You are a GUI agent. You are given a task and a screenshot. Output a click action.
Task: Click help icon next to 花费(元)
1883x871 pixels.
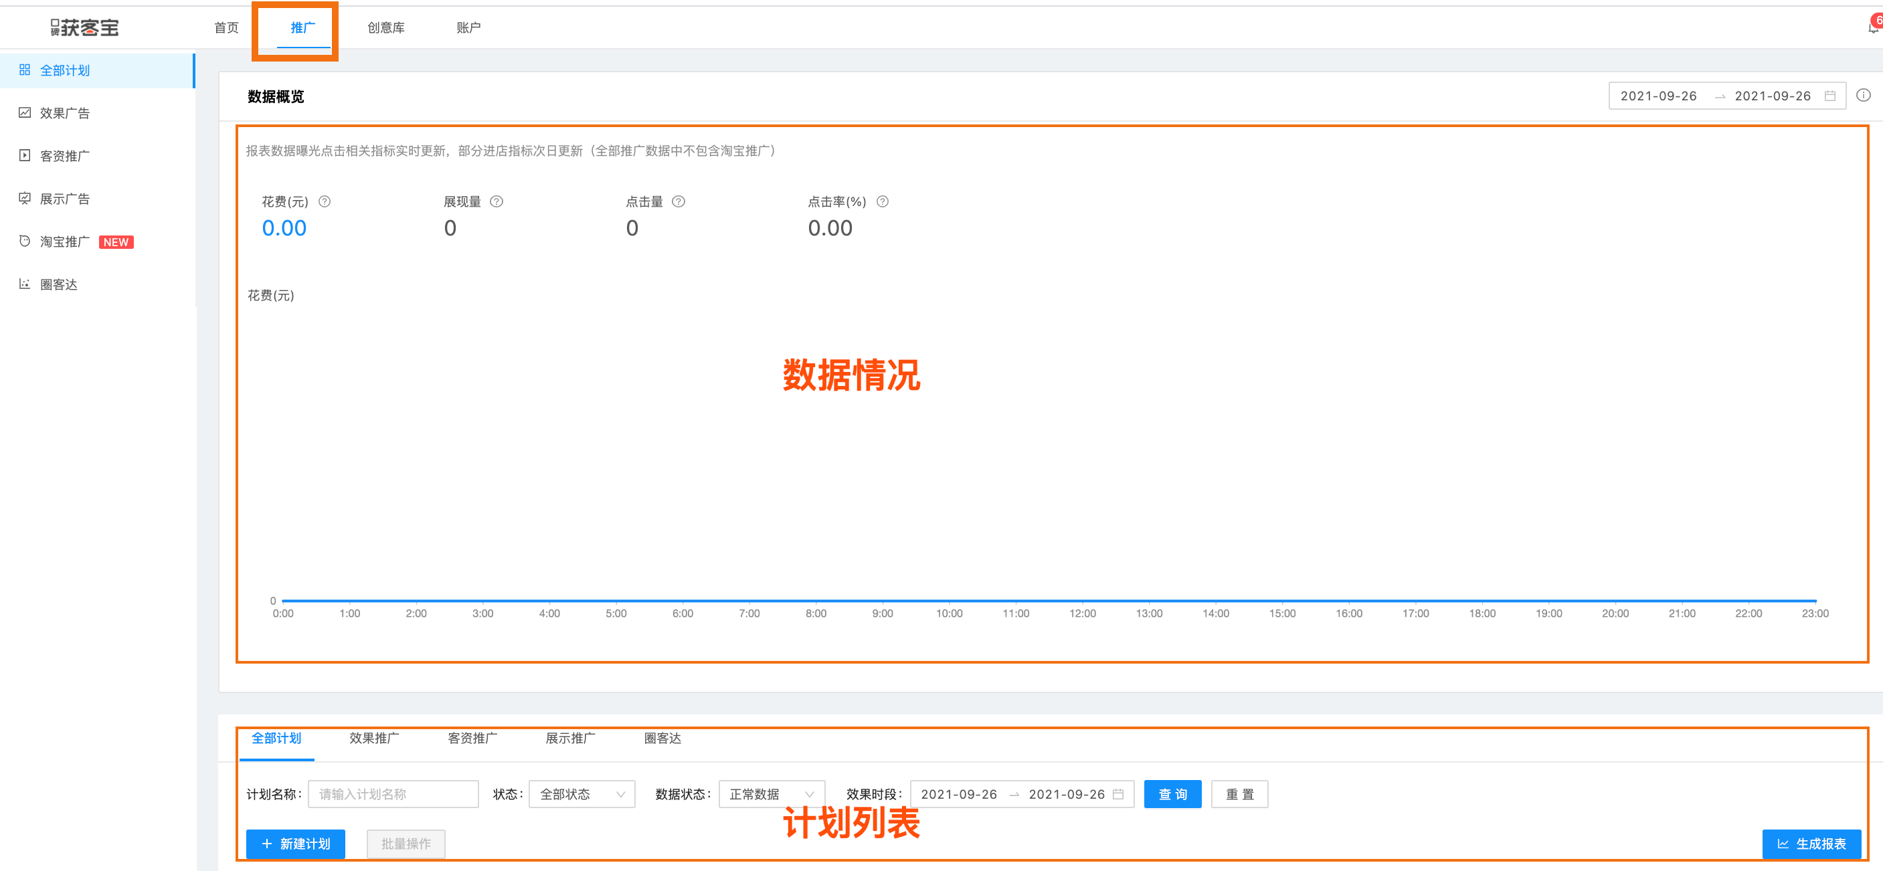[x=325, y=201]
